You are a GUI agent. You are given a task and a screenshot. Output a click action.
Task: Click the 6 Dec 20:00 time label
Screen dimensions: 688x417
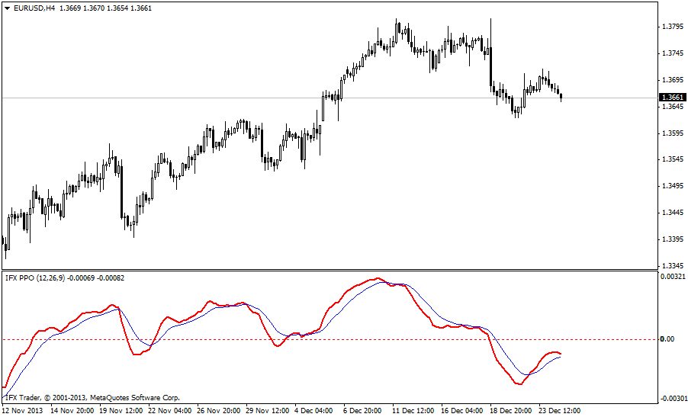coord(362,411)
